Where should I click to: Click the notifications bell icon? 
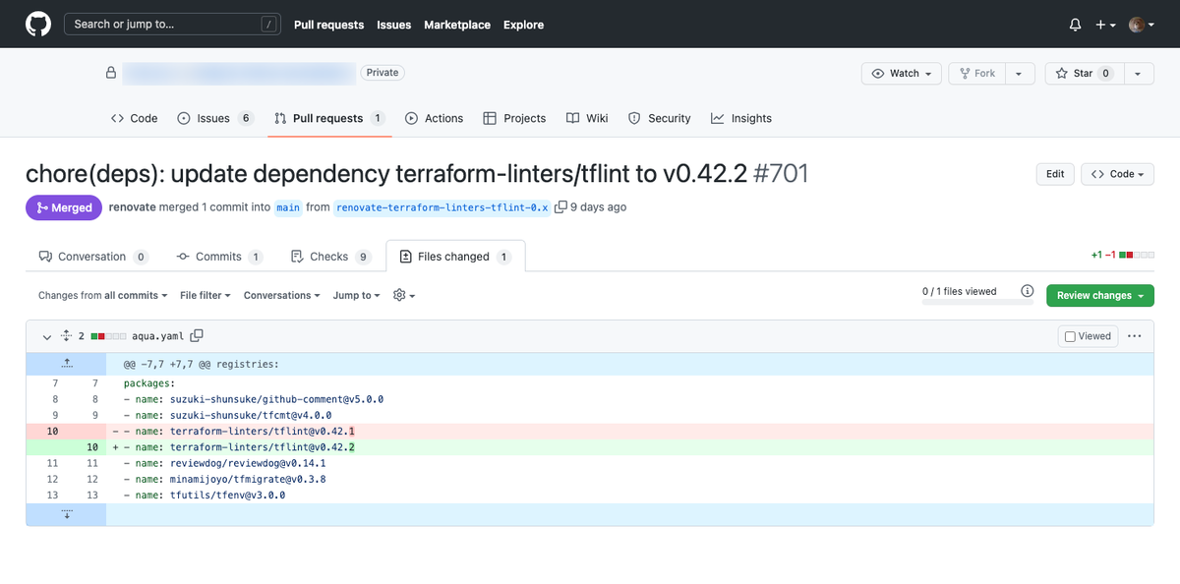1075,25
